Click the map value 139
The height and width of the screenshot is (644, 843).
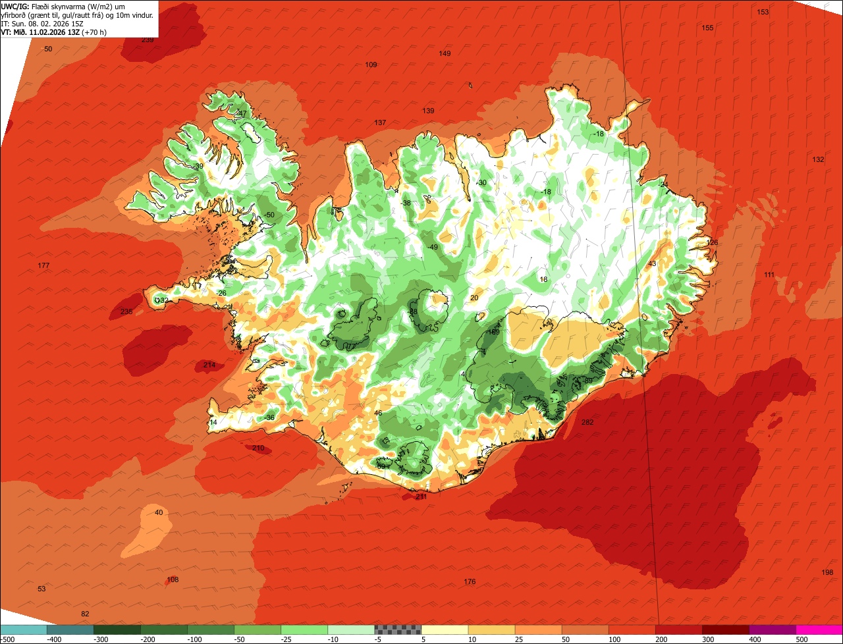tap(428, 111)
